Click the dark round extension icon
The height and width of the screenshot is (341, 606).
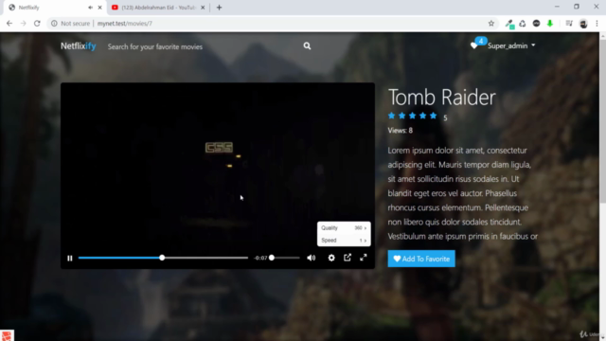tap(537, 24)
